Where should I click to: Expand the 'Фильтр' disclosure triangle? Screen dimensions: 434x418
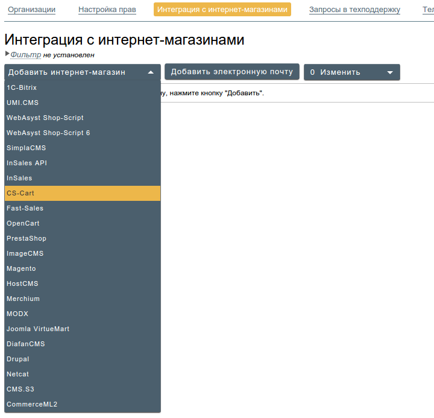point(7,54)
